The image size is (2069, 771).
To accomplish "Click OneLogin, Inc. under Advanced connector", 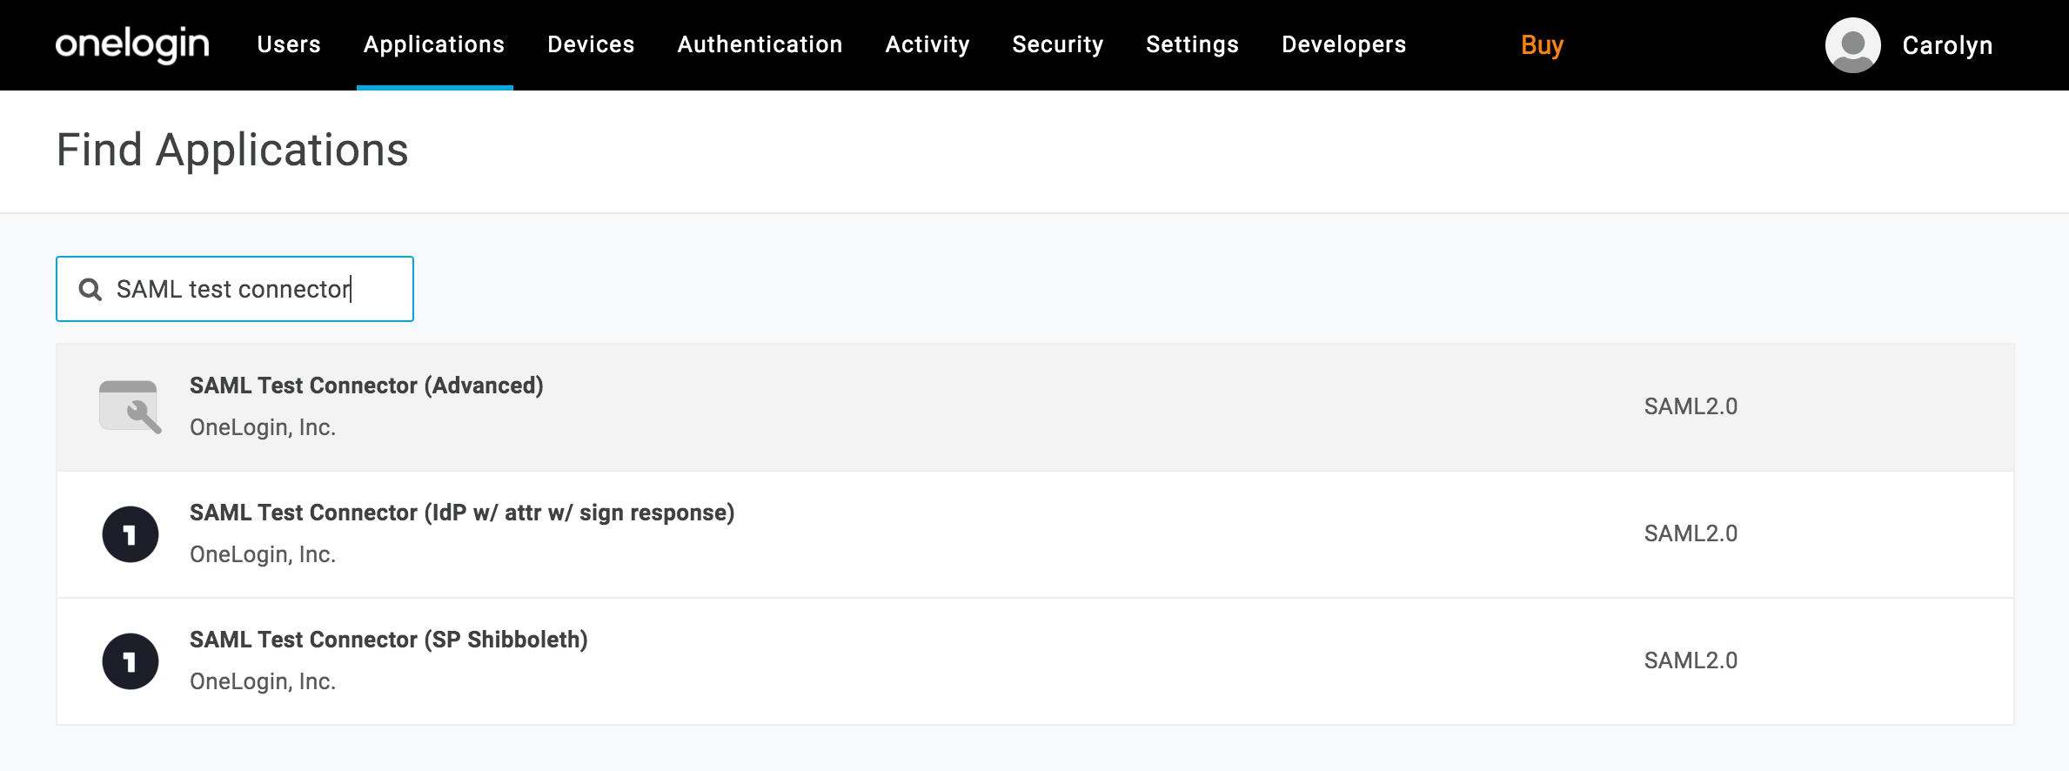I will (263, 427).
